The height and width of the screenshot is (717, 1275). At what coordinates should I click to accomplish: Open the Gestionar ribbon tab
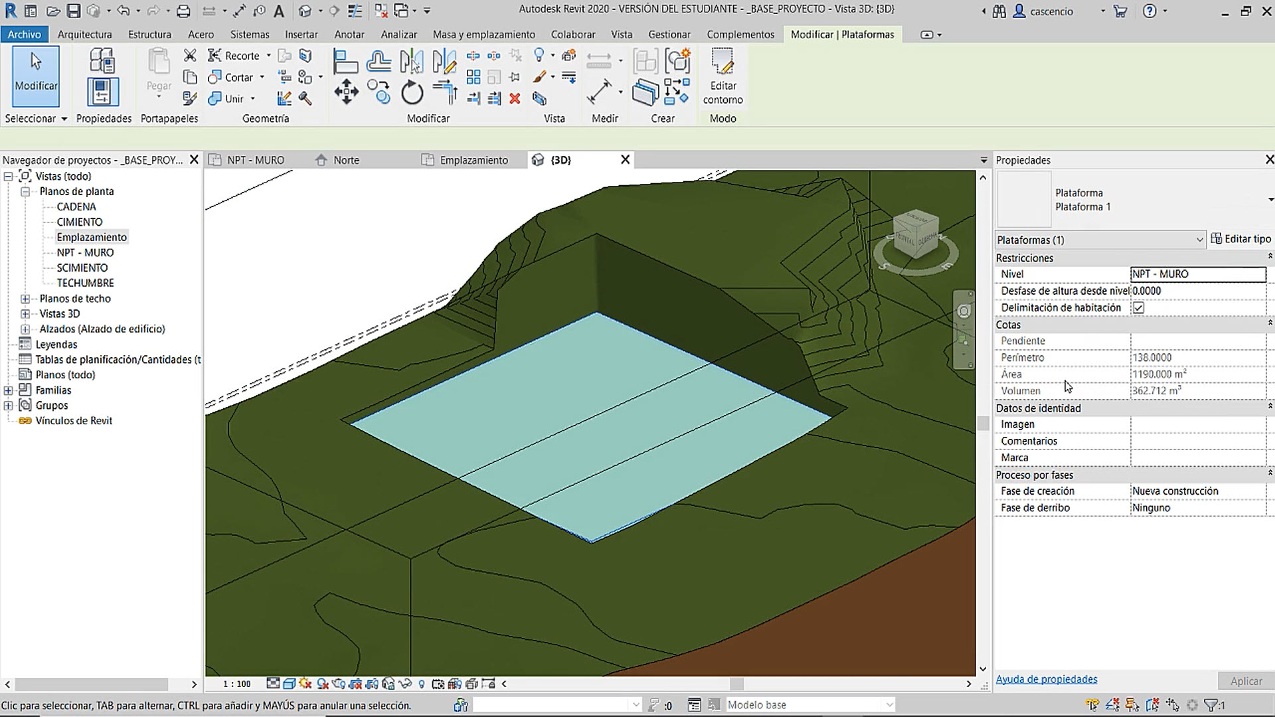669,34
